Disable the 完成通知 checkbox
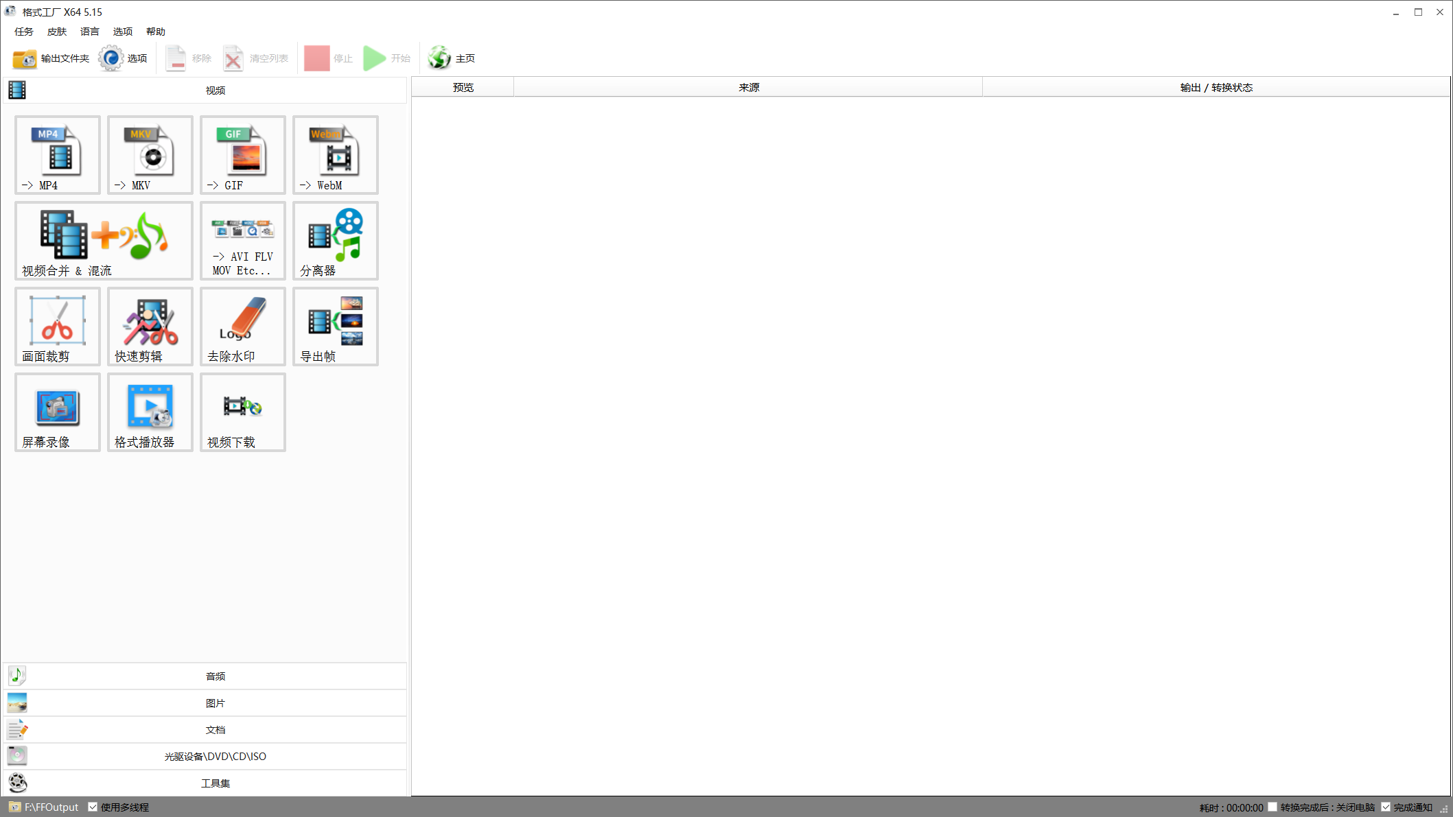 click(x=1386, y=807)
